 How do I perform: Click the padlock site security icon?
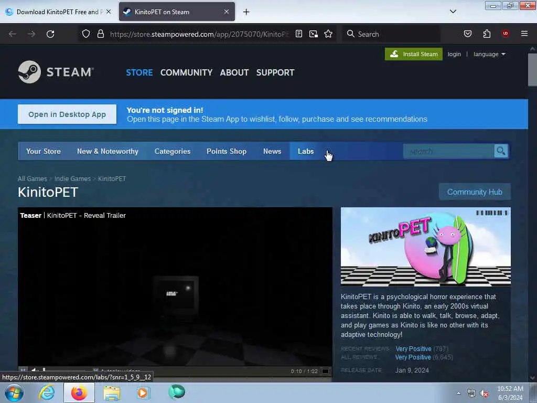[100, 34]
